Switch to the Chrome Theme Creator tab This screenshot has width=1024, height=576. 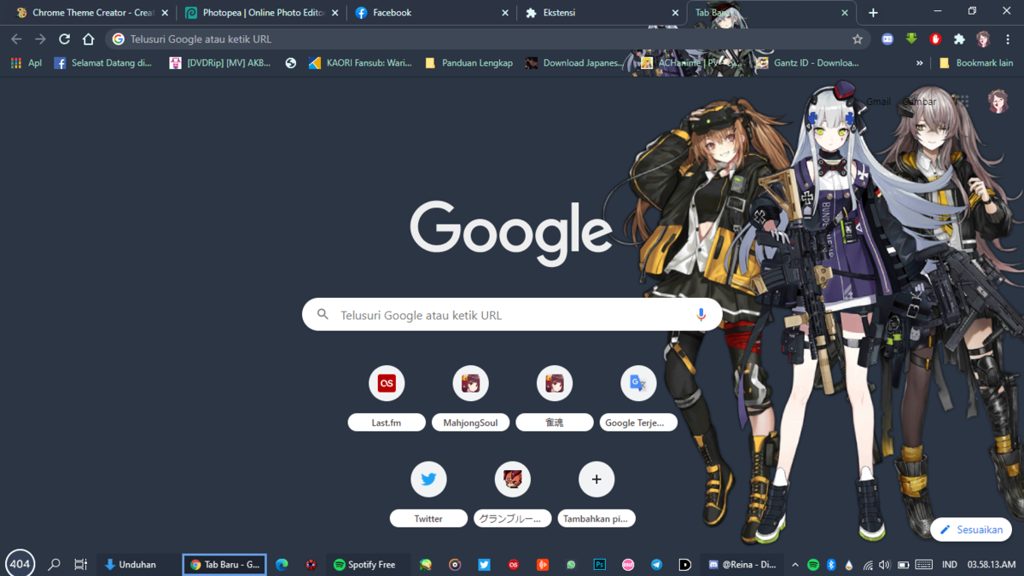point(92,13)
